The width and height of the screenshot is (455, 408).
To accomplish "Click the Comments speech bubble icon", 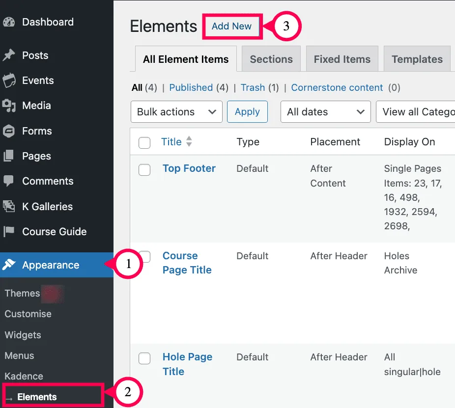I will [x=9, y=181].
